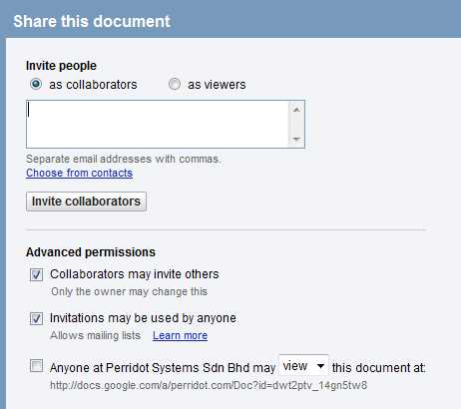Viewport: 461px width, 409px height.
Task: Click the 'Invite people' heading
Action: [x=61, y=66]
